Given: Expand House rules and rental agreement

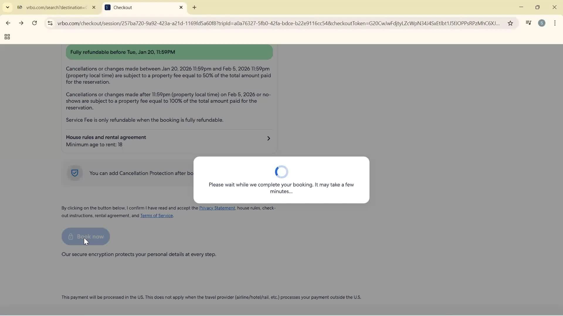Looking at the screenshot, I should click(x=269, y=138).
